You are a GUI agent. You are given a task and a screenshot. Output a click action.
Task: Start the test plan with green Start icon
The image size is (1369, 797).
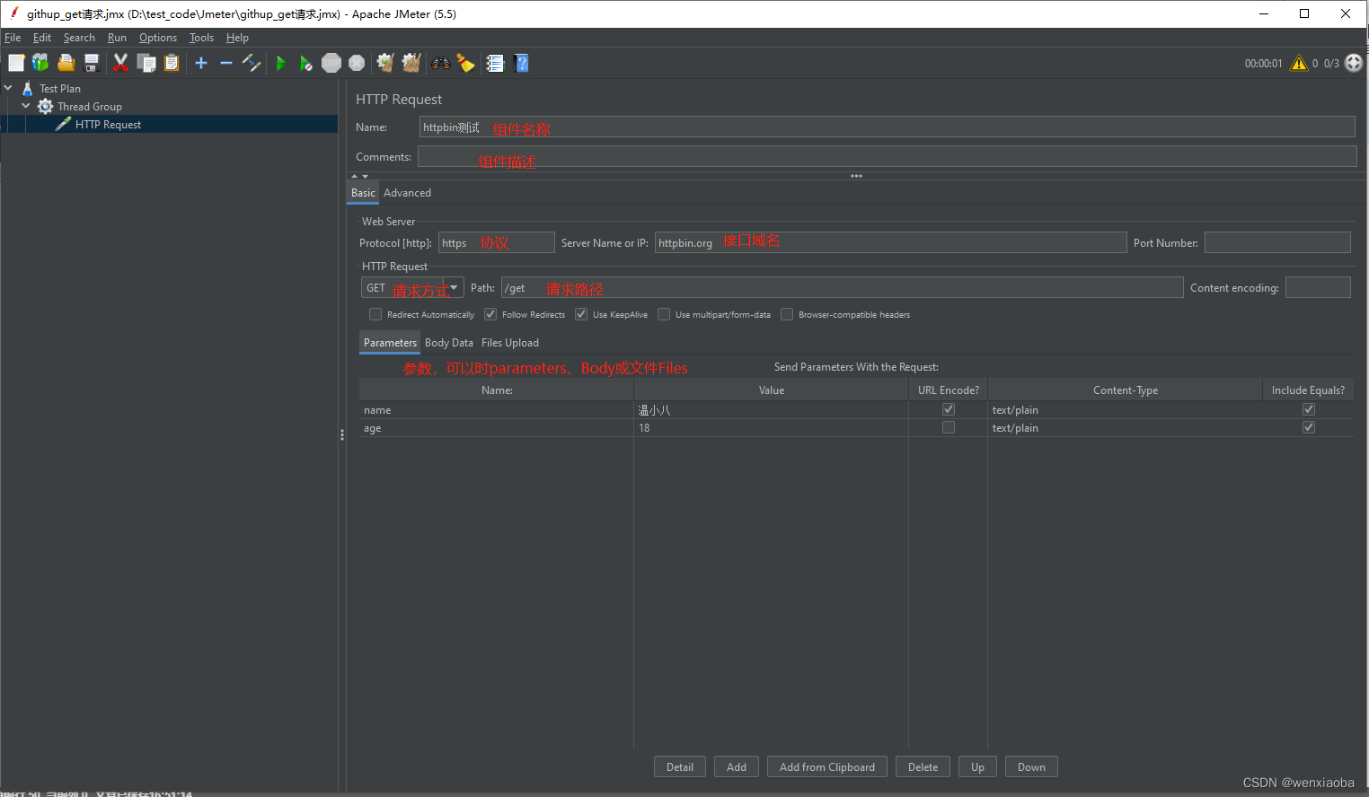(x=280, y=63)
